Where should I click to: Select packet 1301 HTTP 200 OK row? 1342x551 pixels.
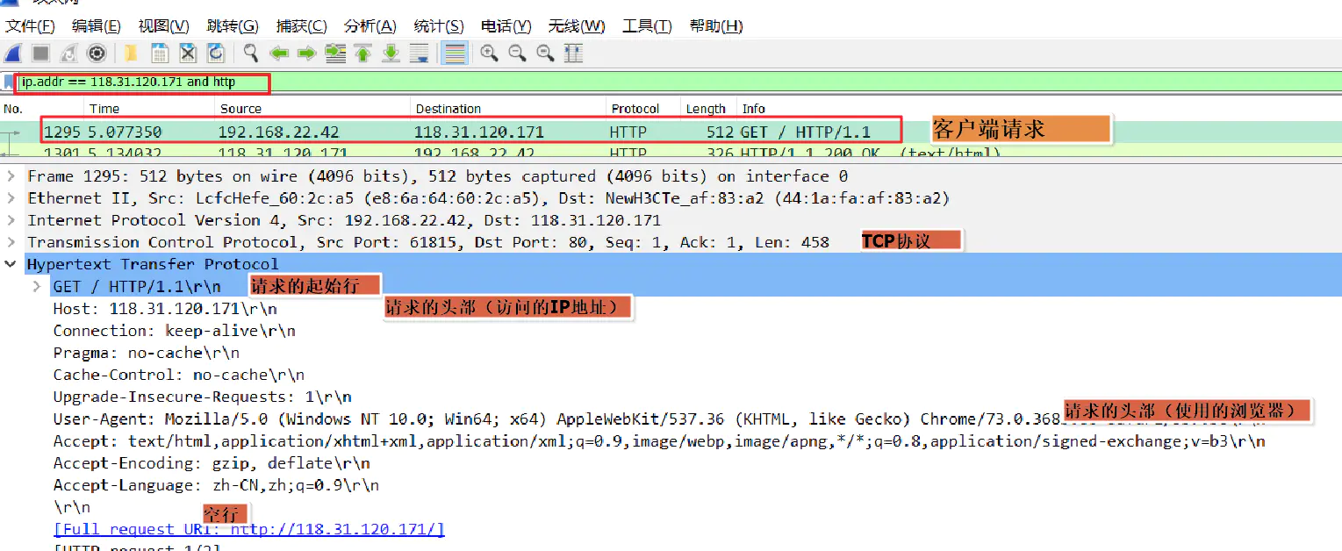click(671, 152)
